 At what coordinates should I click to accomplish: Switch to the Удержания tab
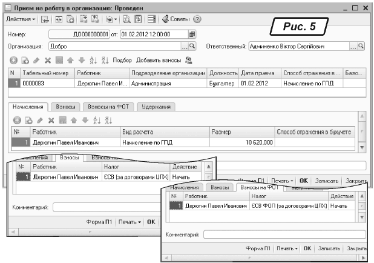tap(156, 107)
